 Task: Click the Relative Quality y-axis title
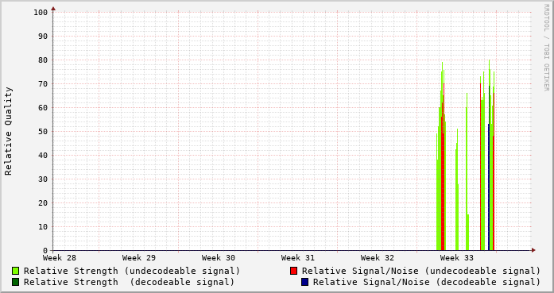point(8,131)
